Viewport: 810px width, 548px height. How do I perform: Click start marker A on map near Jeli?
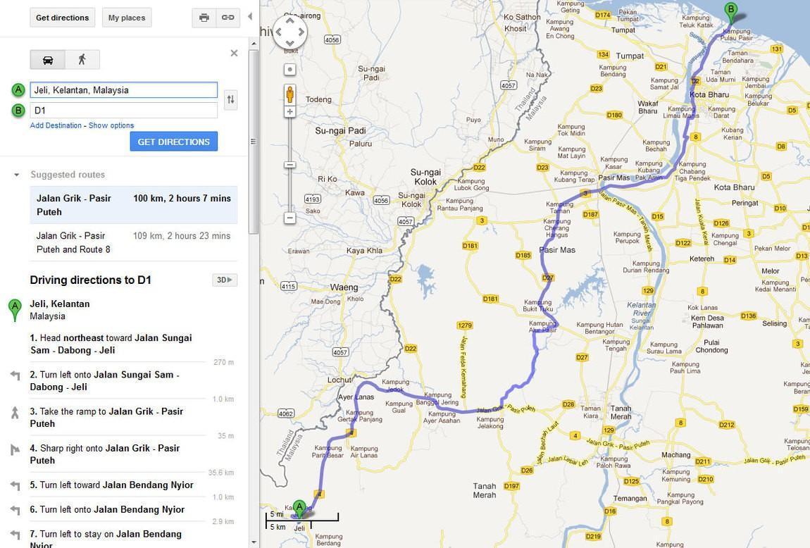point(299,508)
